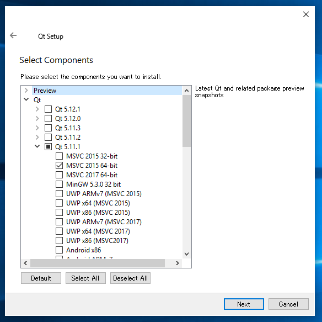Viewport: 322px width, 322px height.
Task: Click the horizontal scrollbar thumb
Action: coord(98,263)
